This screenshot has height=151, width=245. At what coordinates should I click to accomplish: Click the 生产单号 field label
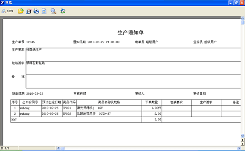pos(18,42)
